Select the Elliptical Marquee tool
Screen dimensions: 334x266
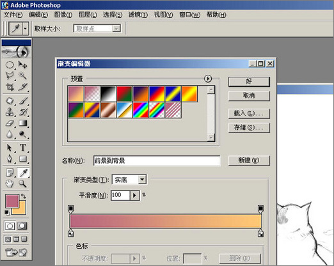[x=10, y=65]
